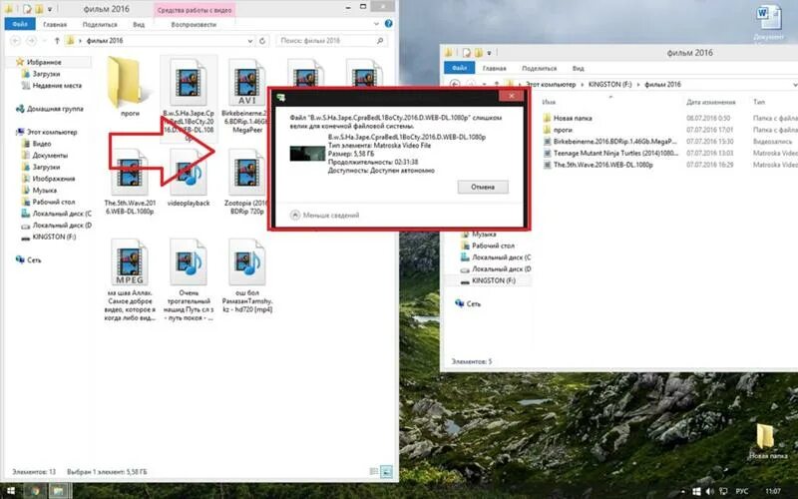Viewport: 798px width, 499px height.
Task: Click Этот компьютер in right window address path
Action: 551,85
